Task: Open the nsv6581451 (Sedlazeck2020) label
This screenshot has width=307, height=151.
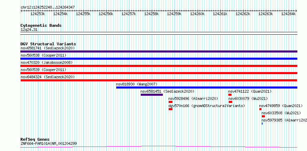Action: tap(167, 91)
